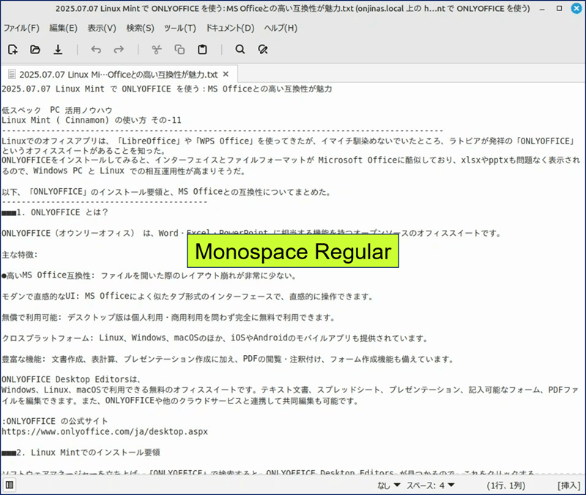Click the line starting クロスプラットフォーム:
The width and height of the screenshot is (586, 495).
215,338
